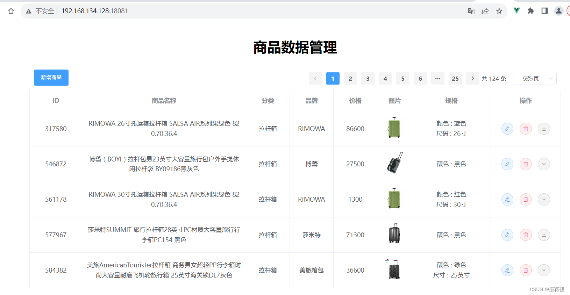Open duffel bag image in row 546872
The width and height of the screenshot is (570, 295).
click(x=395, y=163)
